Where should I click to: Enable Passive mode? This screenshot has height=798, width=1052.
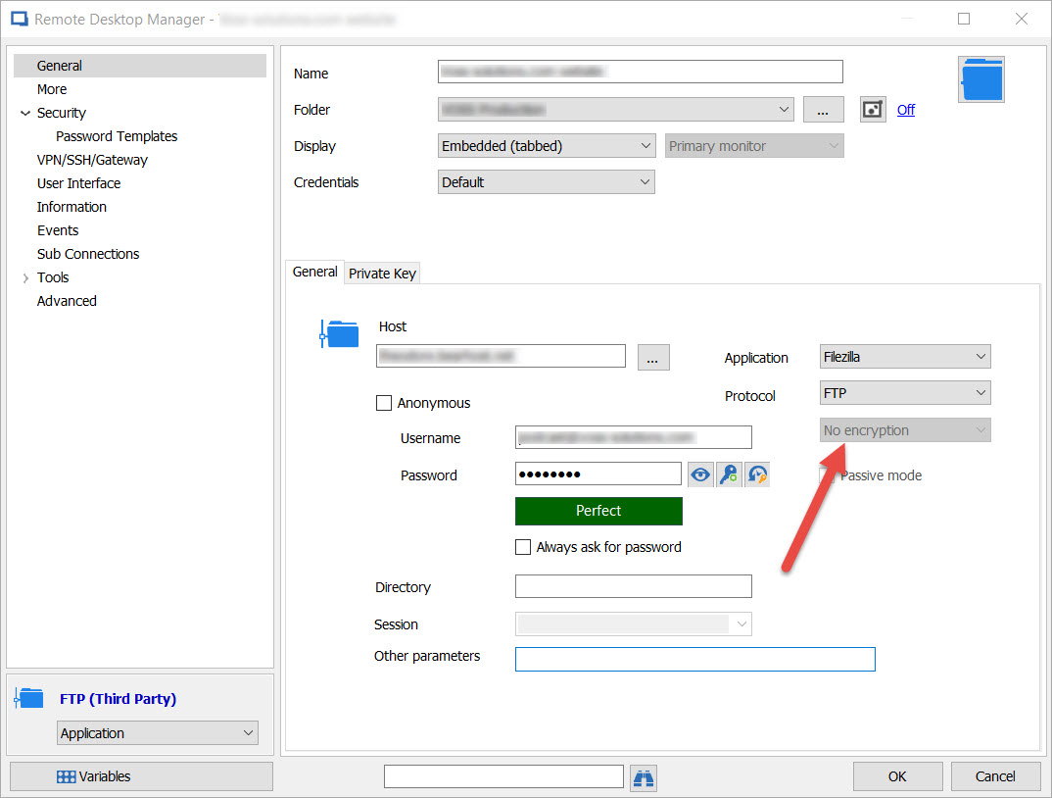click(x=828, y=475)
